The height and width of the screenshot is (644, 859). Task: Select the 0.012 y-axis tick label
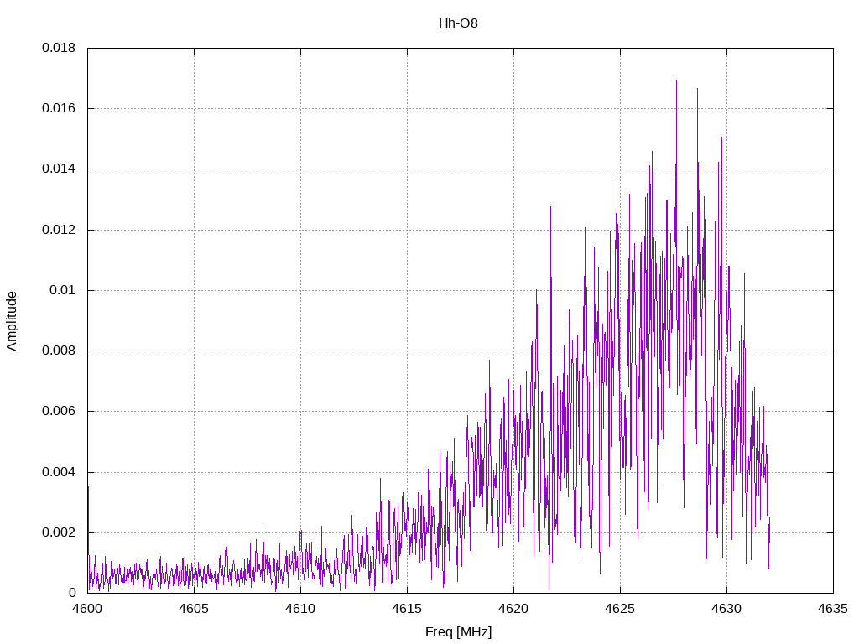click(59, 230)
